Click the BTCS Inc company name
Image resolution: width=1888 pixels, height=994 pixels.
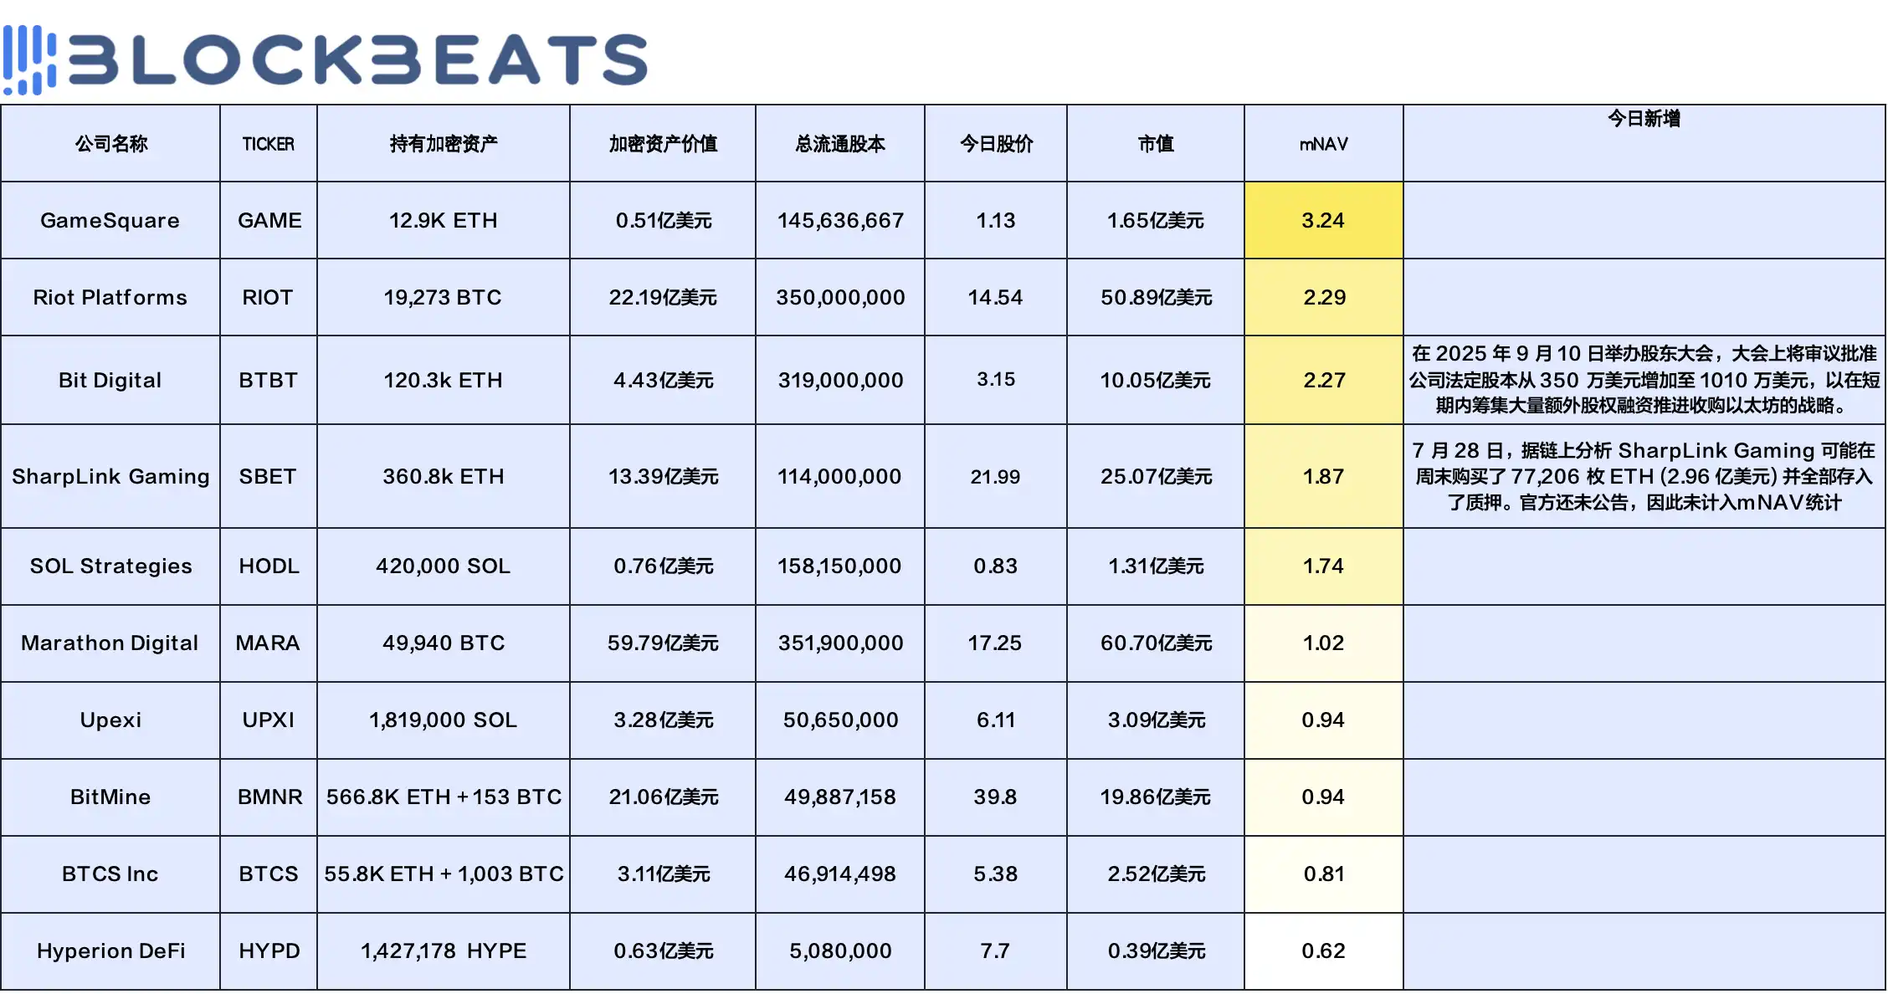(x=110, y=874)
